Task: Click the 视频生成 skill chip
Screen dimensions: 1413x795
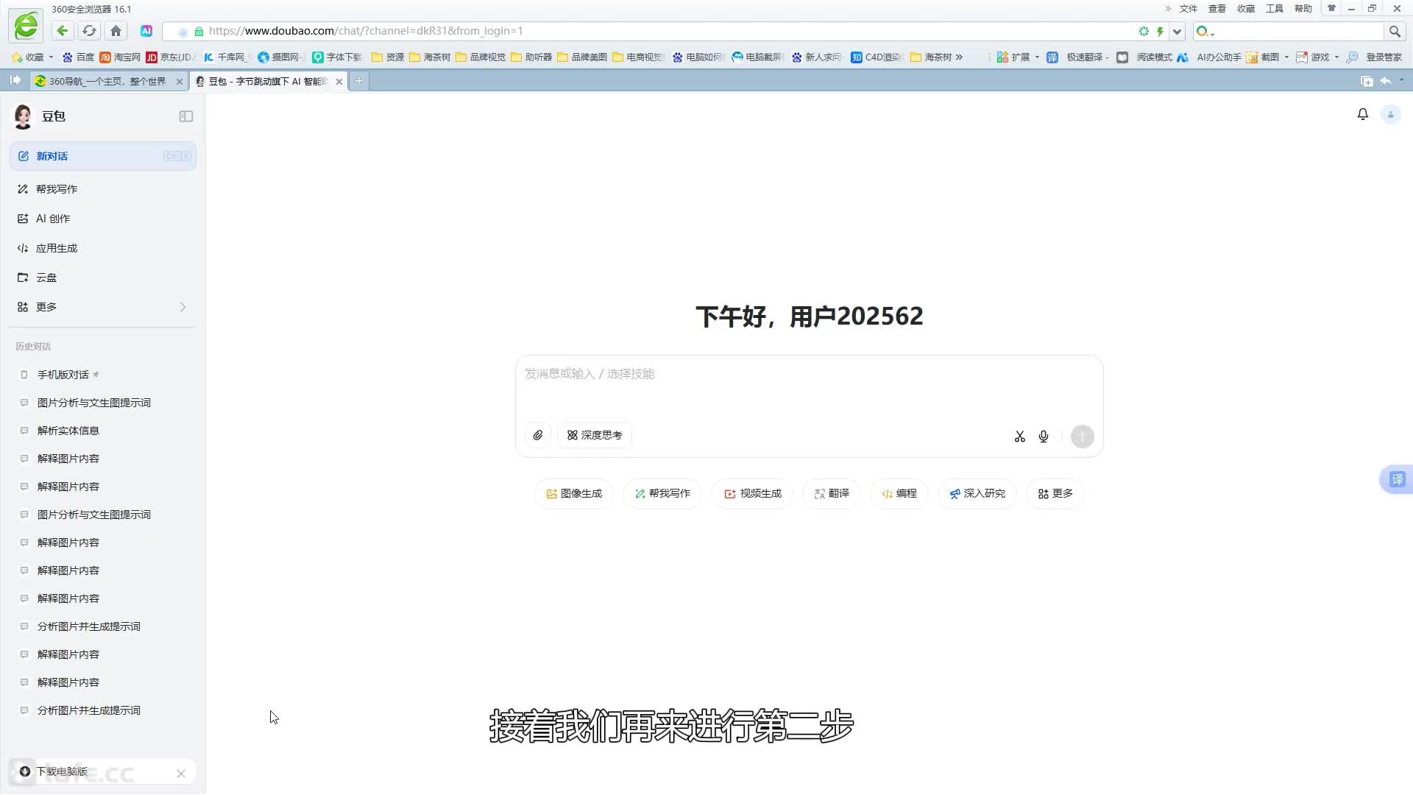Action: coord(752,493)
